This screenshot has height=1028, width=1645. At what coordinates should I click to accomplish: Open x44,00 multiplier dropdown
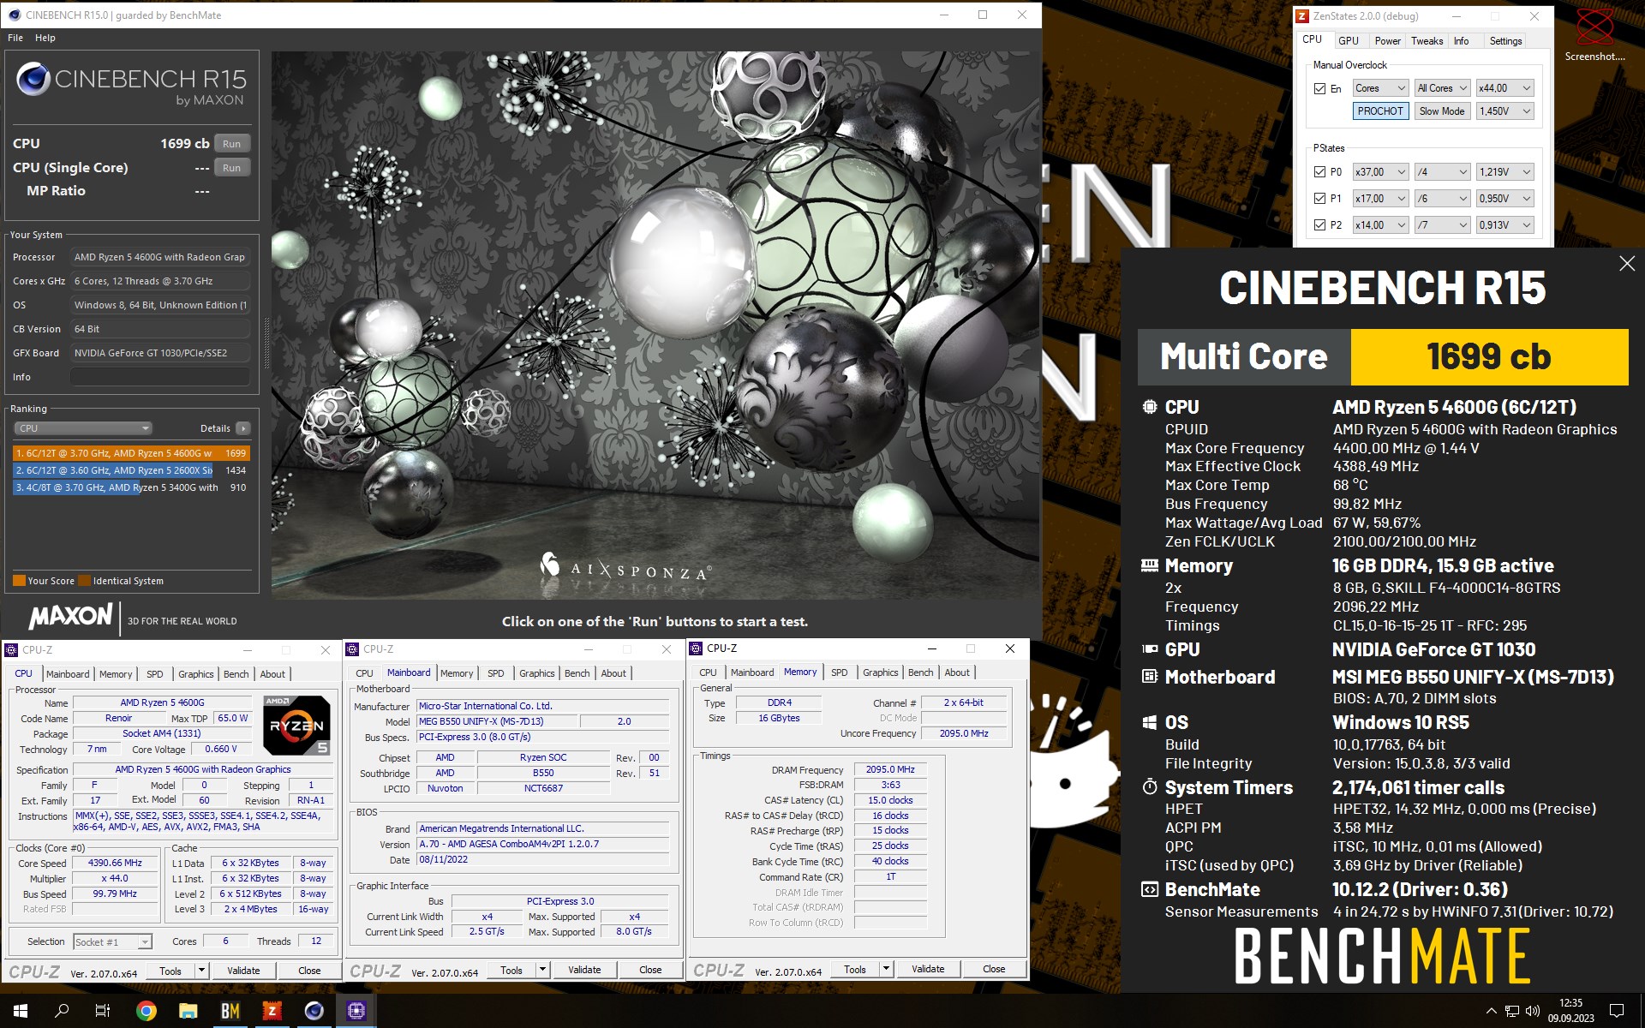(1504, 88)
